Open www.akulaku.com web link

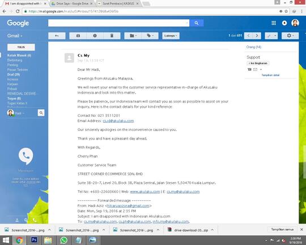coord(145,192)
